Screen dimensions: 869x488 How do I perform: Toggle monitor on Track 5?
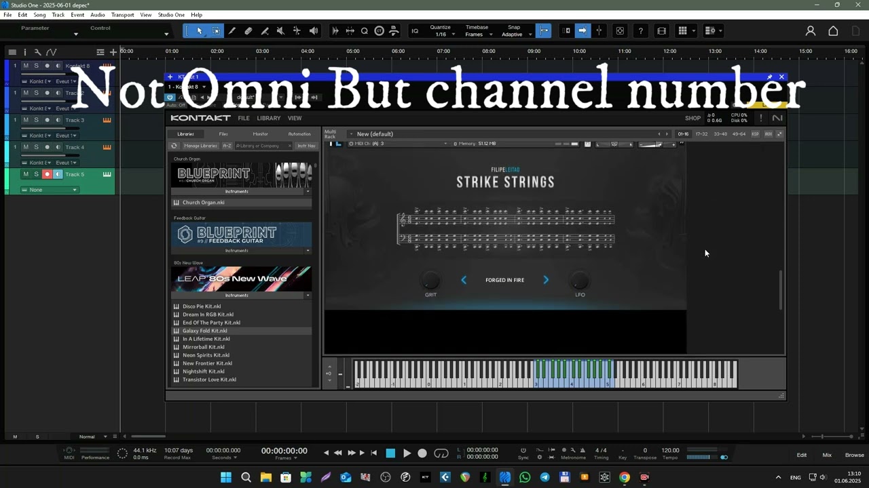point(58,174)
